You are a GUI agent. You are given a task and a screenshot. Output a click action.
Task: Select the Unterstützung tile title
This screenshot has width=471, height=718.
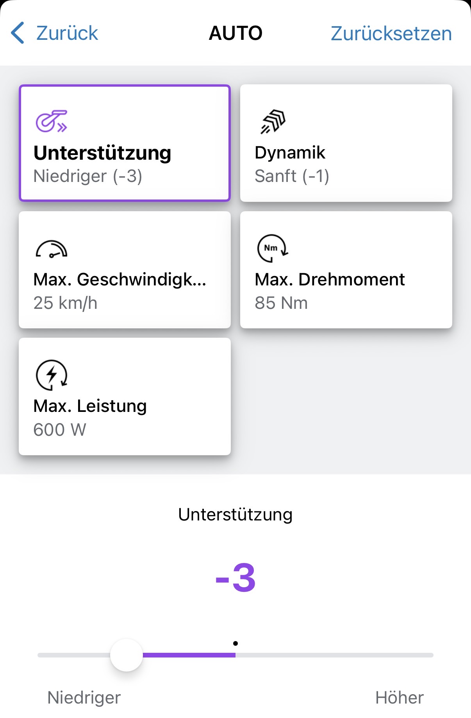coord(102,153)
